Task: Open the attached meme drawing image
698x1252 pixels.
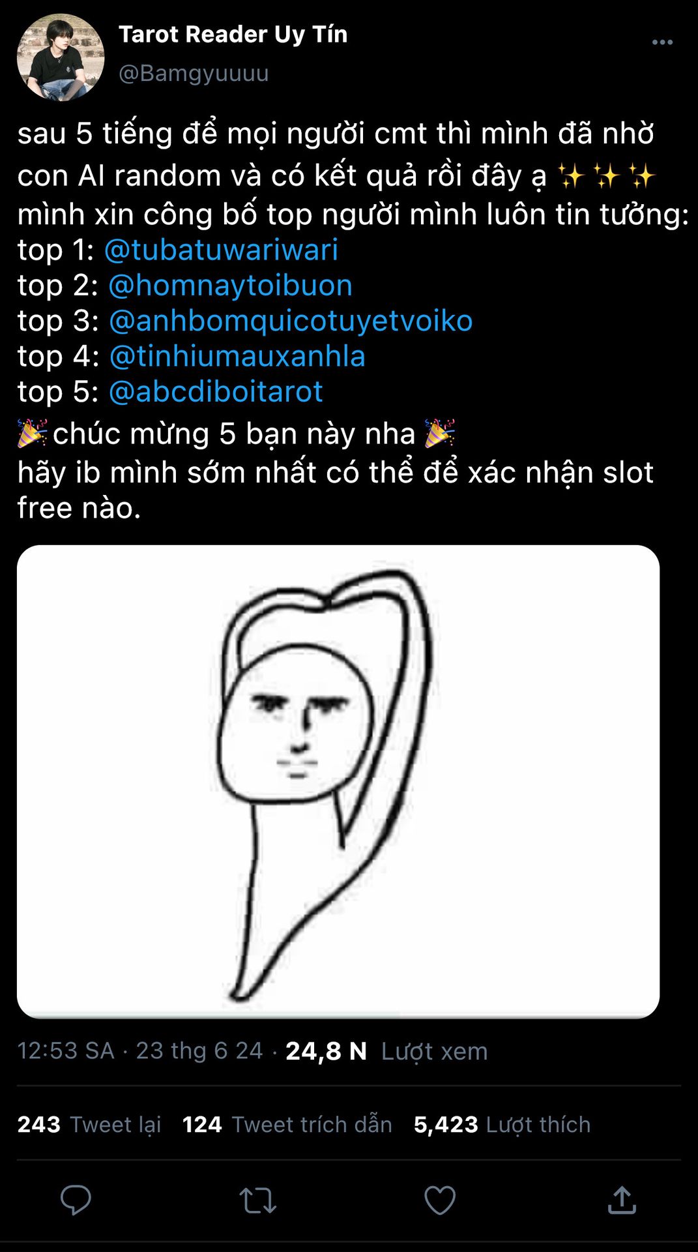Action: click(338, 781)
